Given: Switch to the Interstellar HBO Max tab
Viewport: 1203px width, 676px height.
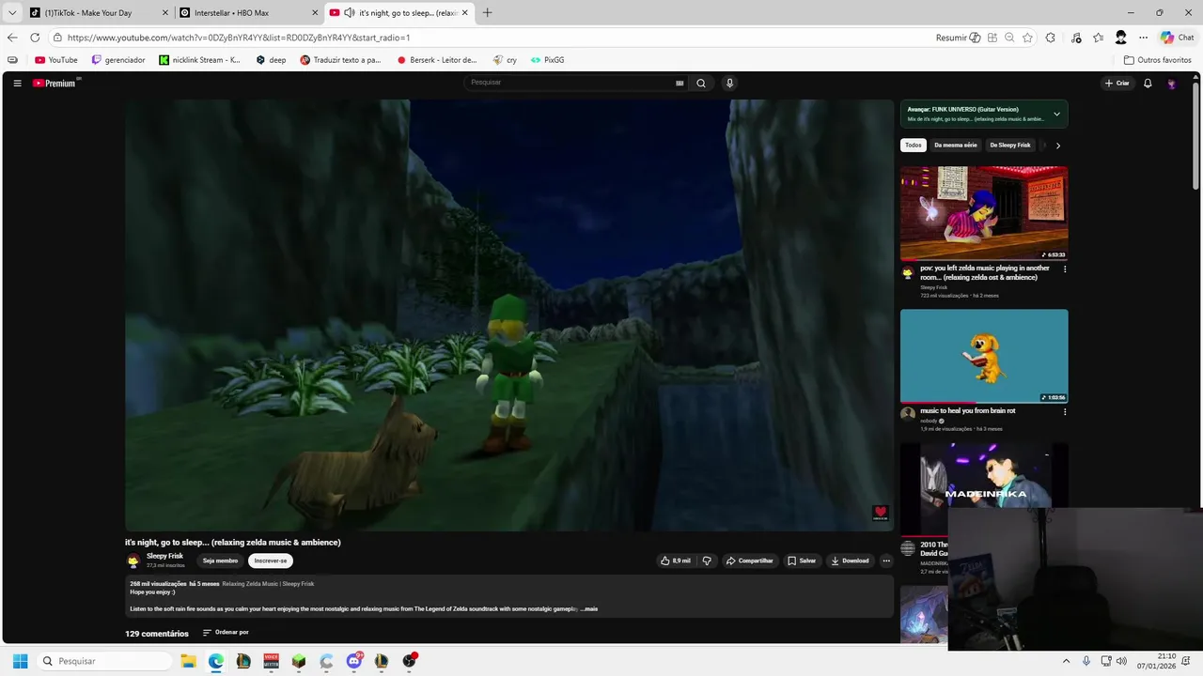Looking at the screenshot, I should point(248,12).
